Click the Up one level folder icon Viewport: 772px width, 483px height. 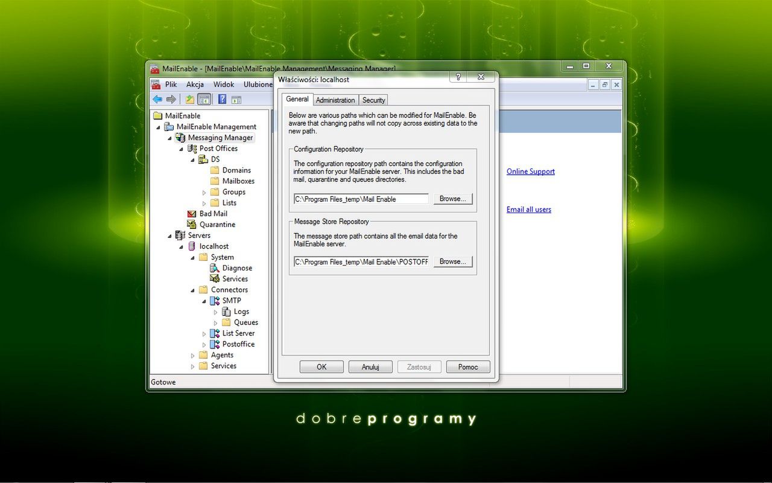190,100
